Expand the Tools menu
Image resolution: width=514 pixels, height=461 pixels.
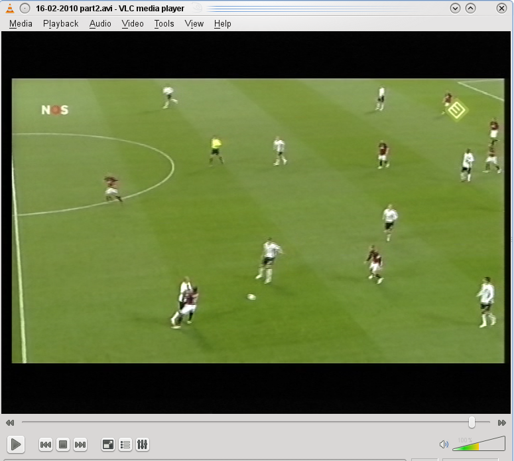pyautogui.click(x=164, y=23)
